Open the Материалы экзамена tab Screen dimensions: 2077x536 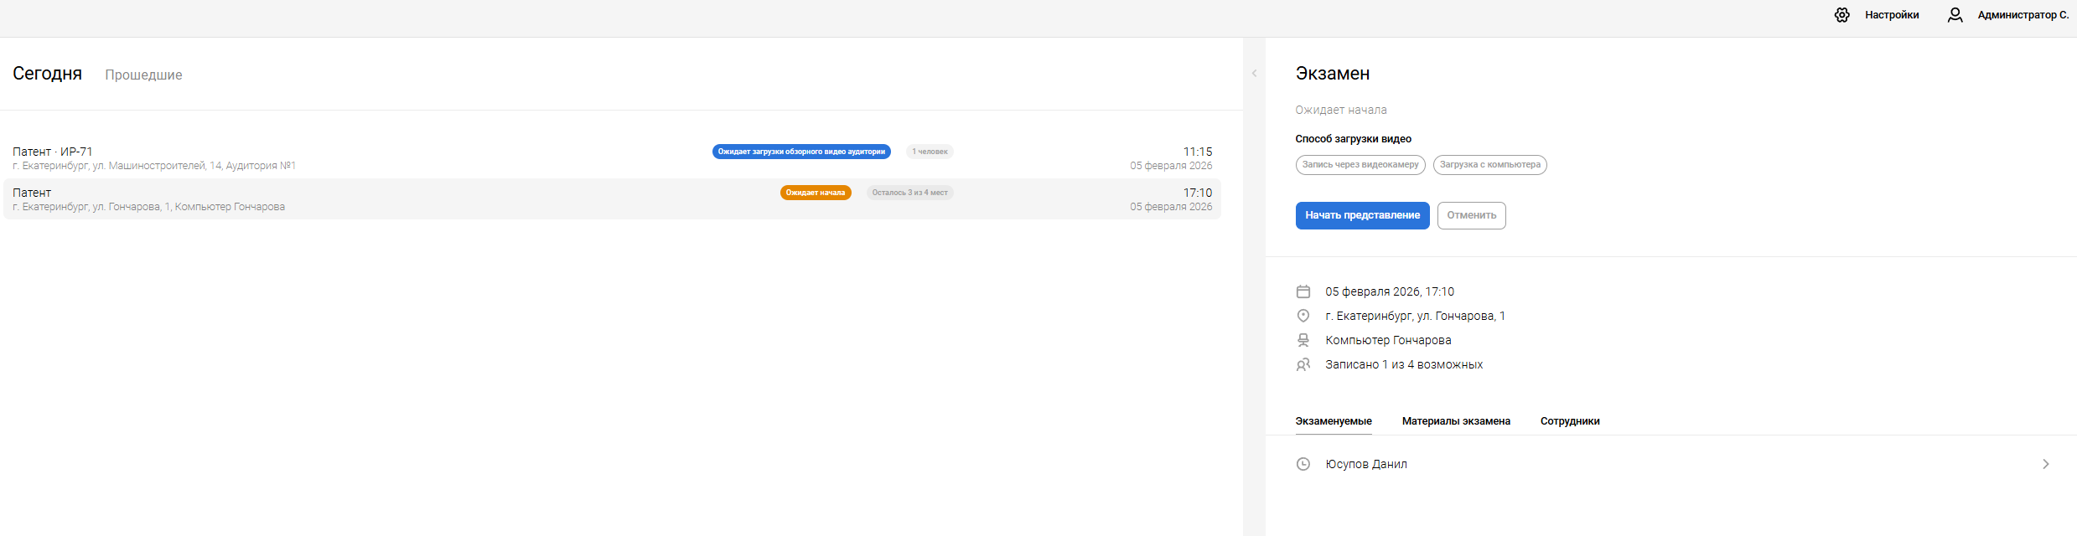(x=1456, y=421)
